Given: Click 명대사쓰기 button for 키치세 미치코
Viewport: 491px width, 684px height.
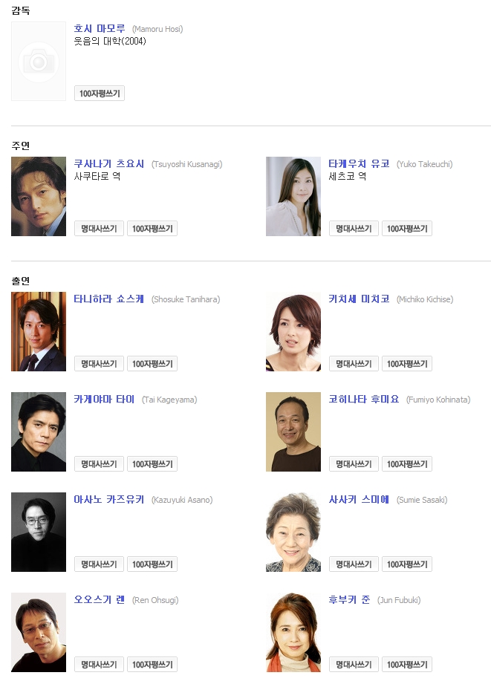Looking at the screenshot, I should tap(354, 364).
